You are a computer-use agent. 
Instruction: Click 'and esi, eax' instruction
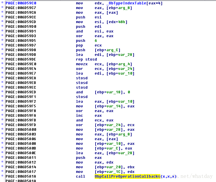pos(95,31)
